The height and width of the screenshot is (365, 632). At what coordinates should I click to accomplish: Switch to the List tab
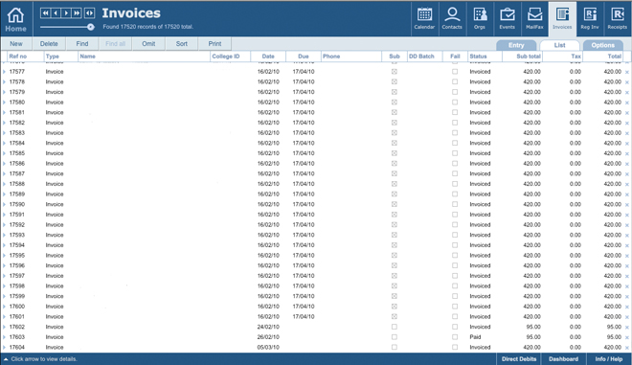[559, 45]
